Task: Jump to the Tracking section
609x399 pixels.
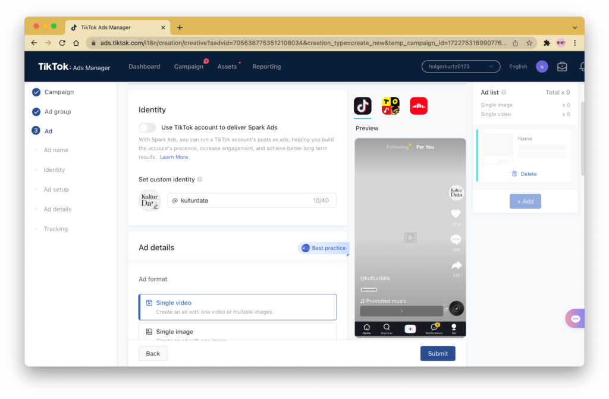Action: [55, 229]
